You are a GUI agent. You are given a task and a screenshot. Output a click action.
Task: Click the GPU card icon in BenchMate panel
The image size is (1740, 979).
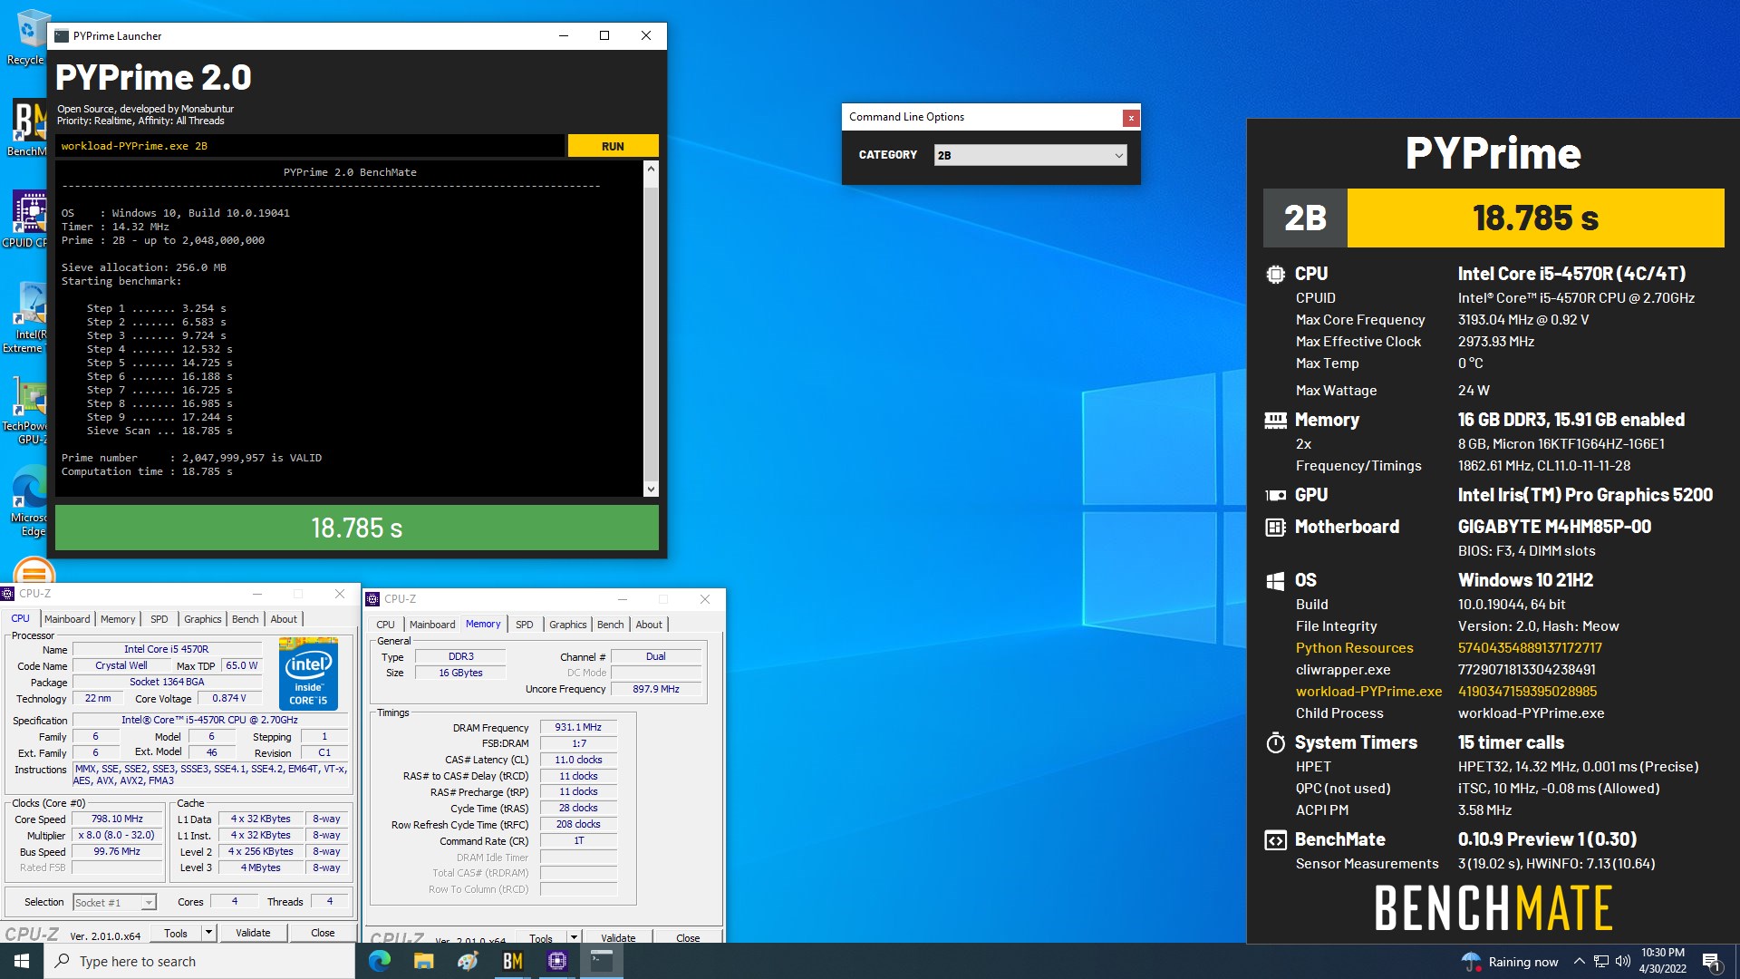(x=1275, y=495)
